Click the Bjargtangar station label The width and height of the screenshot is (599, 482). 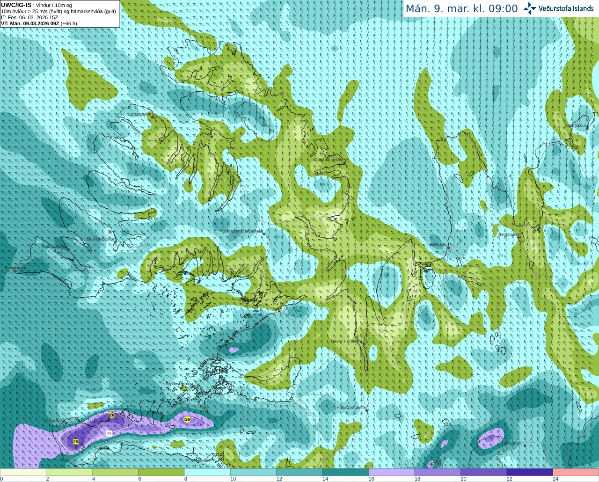pos(15,268)
